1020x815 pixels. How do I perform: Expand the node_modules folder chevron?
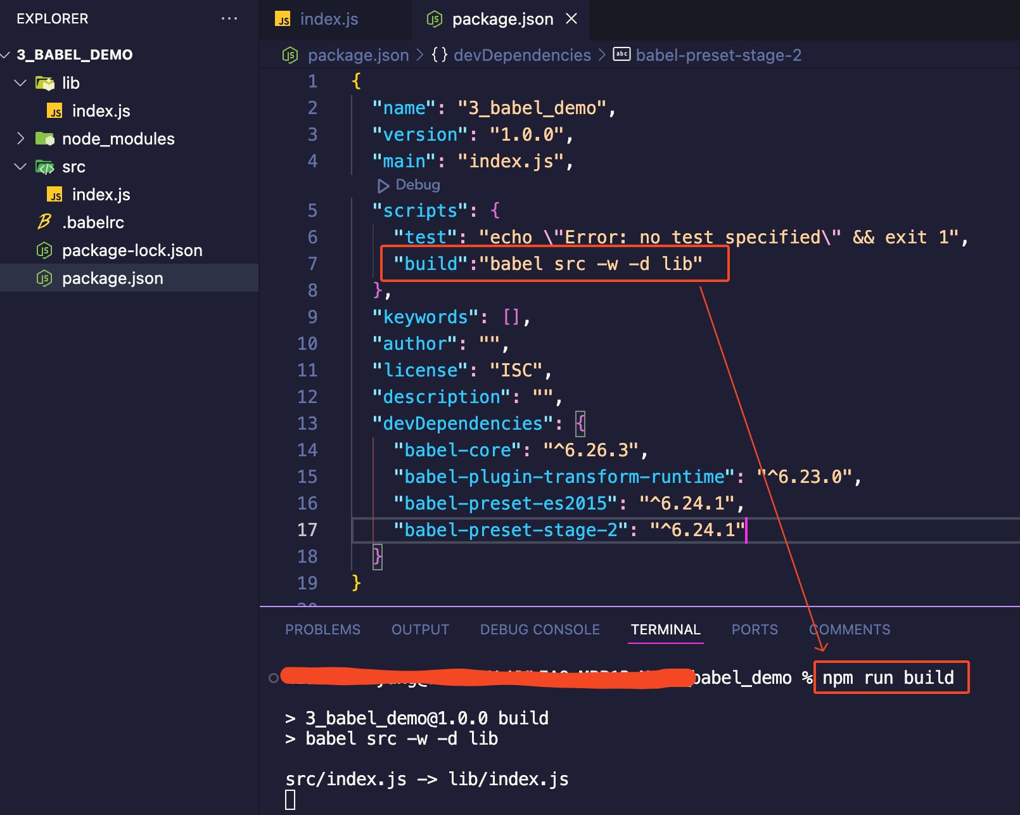(x=20, y=139)
